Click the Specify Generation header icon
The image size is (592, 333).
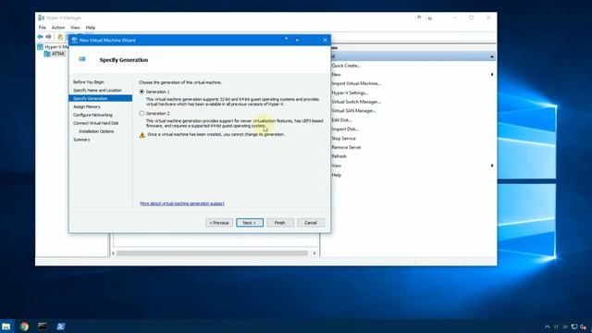82,59
